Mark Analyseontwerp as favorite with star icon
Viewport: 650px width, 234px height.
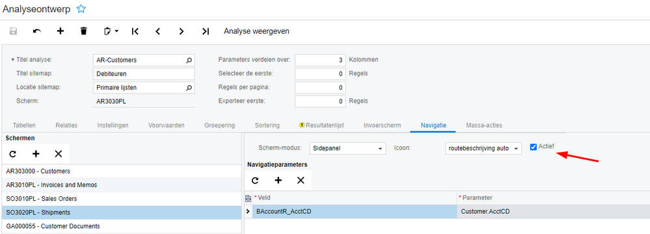[x=81, y=8]
